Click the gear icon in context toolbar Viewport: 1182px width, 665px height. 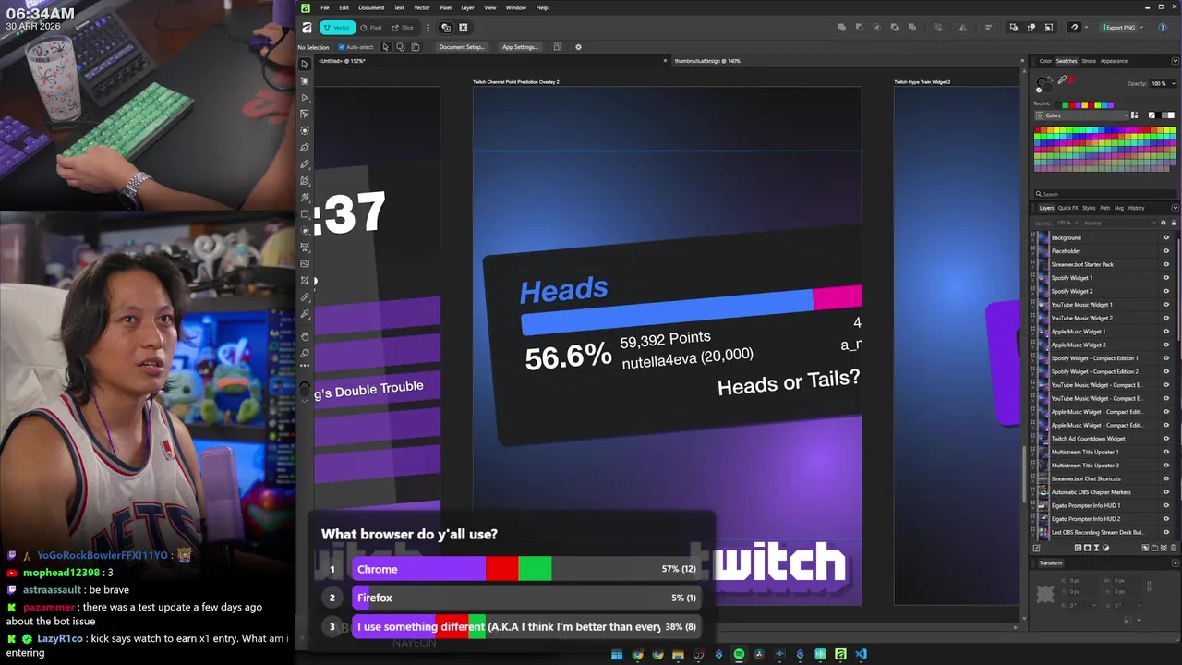click(x=578, y=47)
